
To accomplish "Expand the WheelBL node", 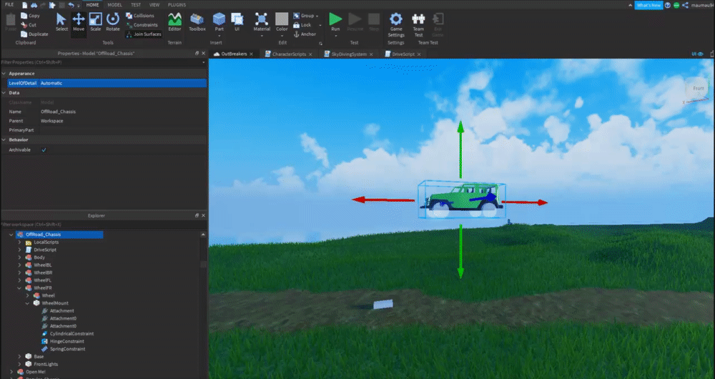I will coord(19,265).
